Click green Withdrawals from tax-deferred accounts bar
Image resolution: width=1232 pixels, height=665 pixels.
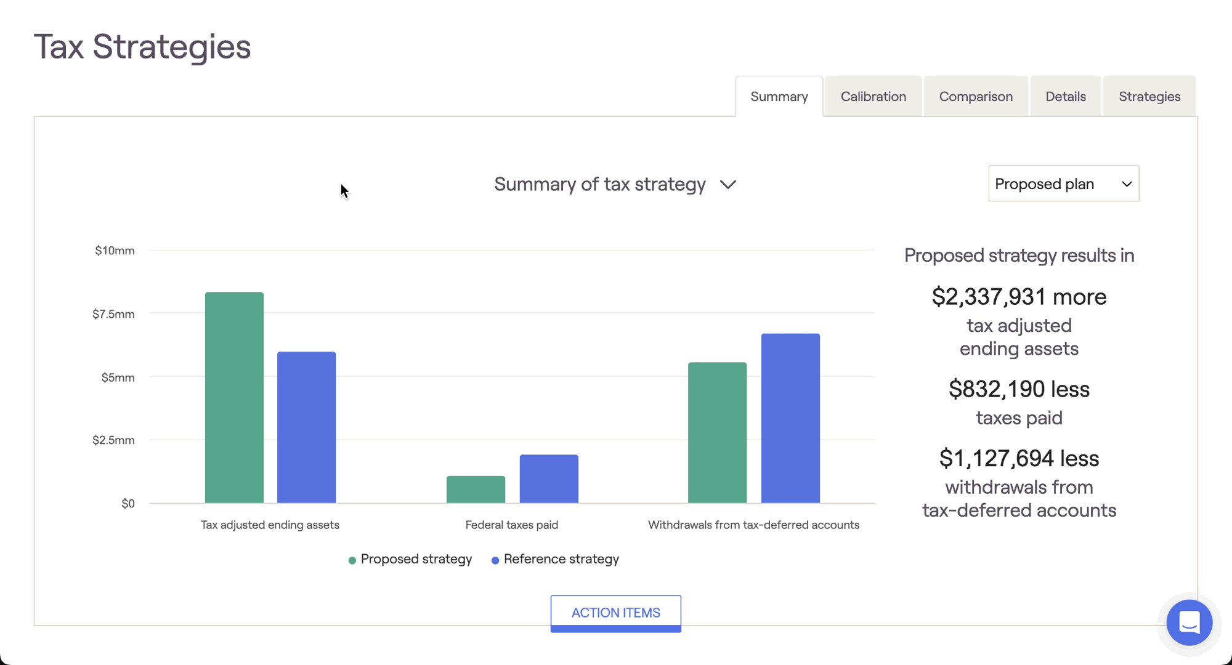717,432
